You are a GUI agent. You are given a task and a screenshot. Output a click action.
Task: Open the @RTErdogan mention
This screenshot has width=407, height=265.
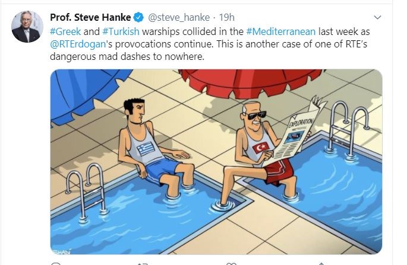[78, 44]
